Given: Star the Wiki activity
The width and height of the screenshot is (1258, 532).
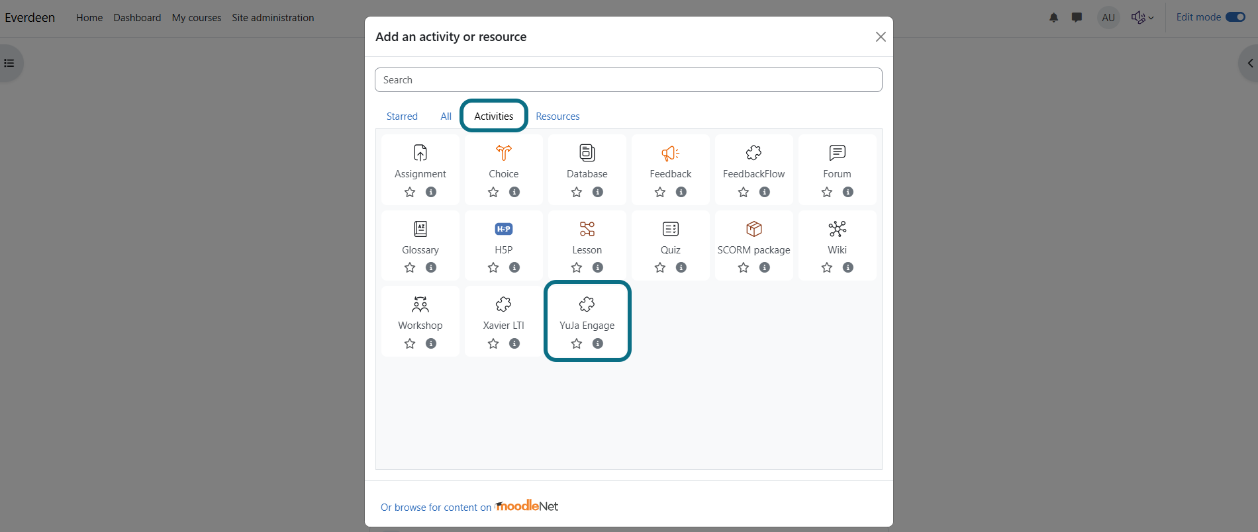Looking at the screenshot, I should [827, 267].
